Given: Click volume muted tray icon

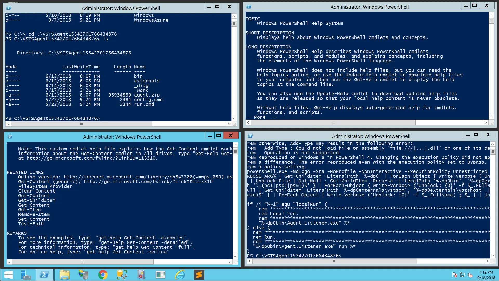Looking at the screenshot, I should 470,275.
